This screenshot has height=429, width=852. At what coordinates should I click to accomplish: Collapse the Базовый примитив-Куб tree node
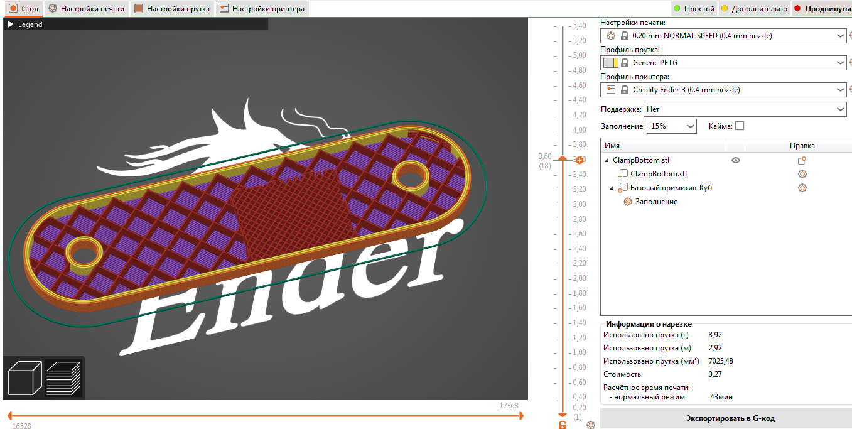point(612,188)
